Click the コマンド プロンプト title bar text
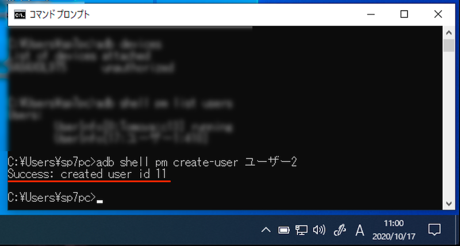The height and width of the screenshot is (246, 460). [60, 14]
